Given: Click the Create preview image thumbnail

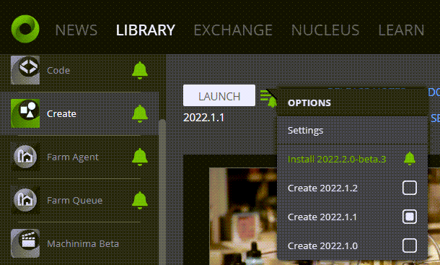Looking at the screenshot, I should click(x=243, y=217).
